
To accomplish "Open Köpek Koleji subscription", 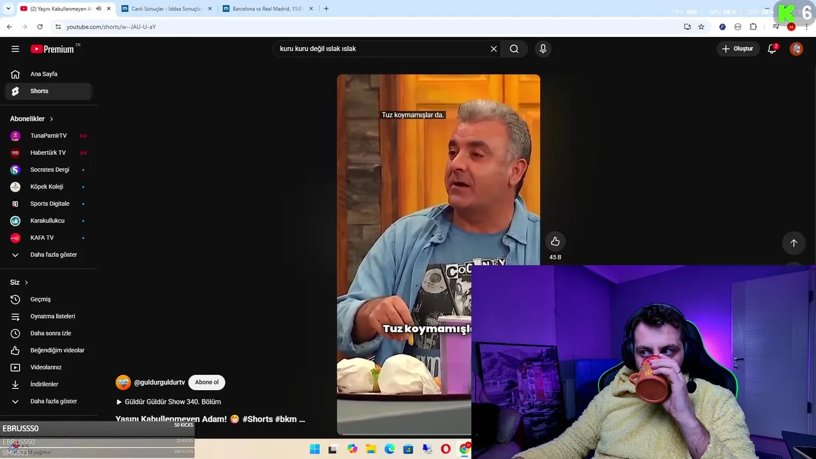I will tap(48, 187).
